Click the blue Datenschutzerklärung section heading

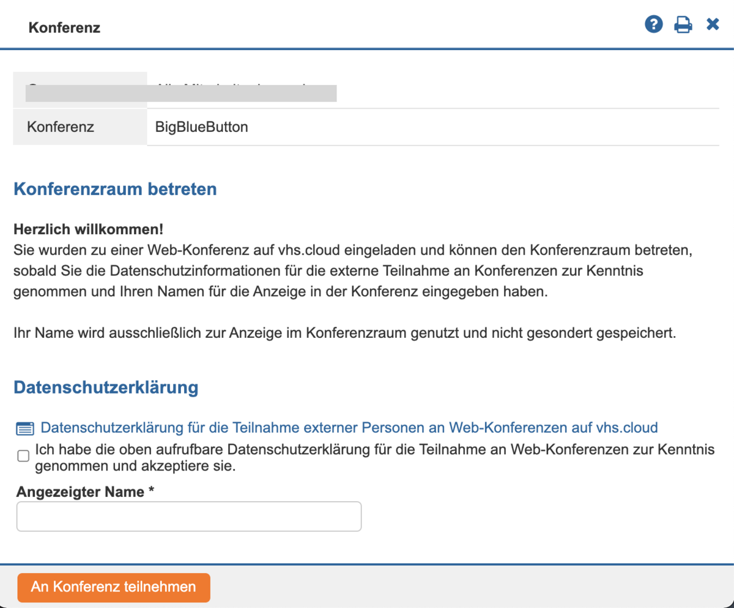[x=106, y=387]
